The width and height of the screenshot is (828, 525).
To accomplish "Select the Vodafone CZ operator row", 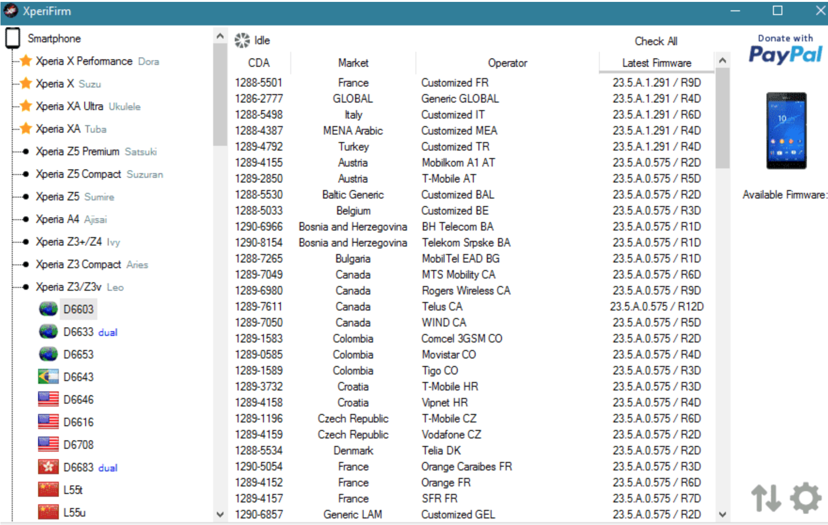I will click(x=472, y=435).
